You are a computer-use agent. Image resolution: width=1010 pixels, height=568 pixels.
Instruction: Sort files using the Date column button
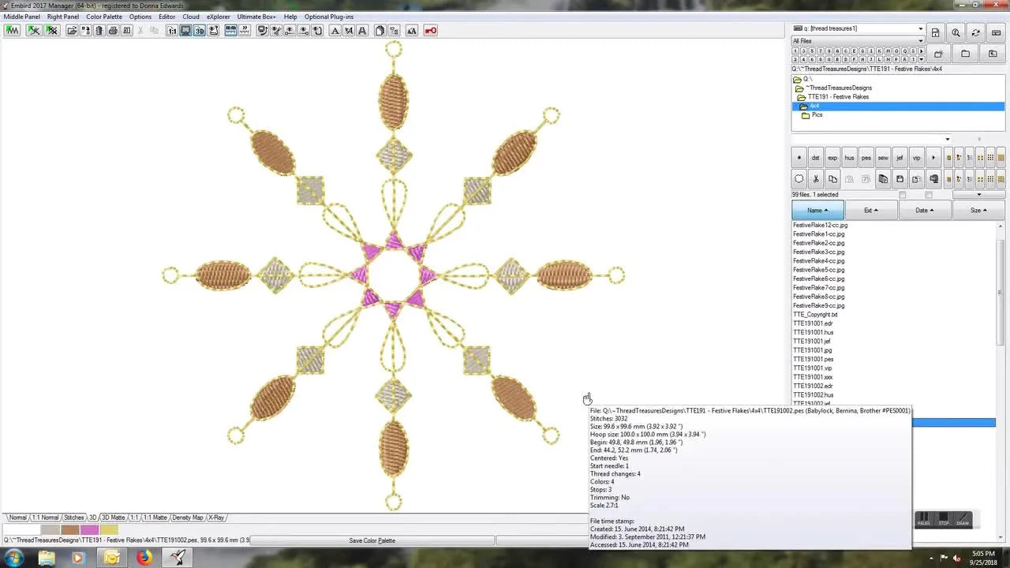[924, 210]
